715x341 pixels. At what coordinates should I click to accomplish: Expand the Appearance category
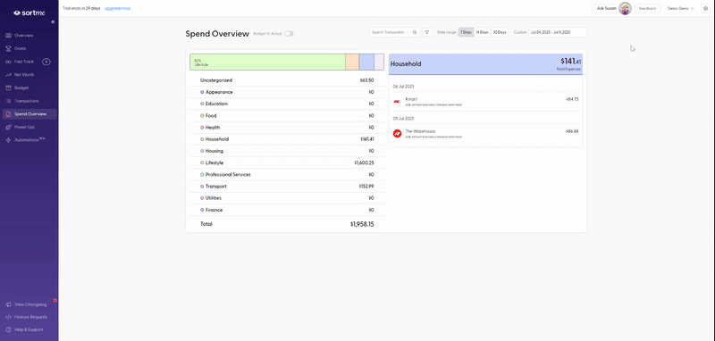coord(287,92)
